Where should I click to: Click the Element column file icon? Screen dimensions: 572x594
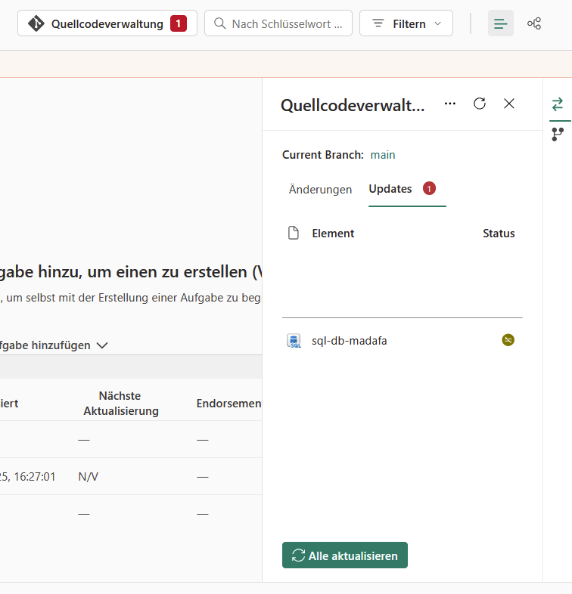point(294,233)
